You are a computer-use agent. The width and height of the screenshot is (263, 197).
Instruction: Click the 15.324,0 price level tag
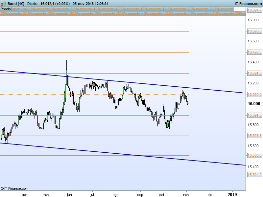point(254,175)
